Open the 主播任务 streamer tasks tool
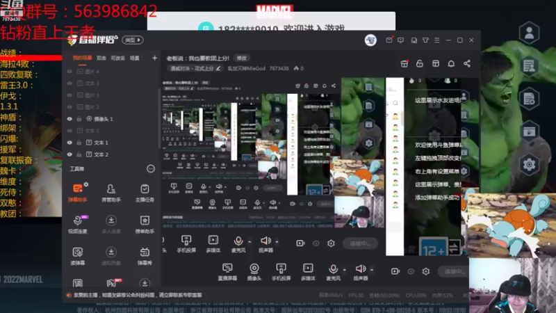The image size is (556, 313). [145, 193]
